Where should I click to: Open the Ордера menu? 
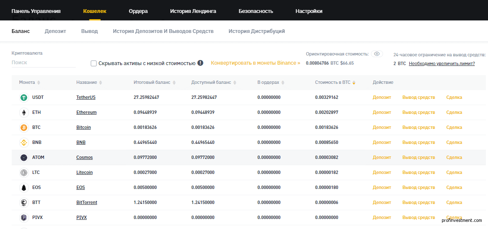138,11
